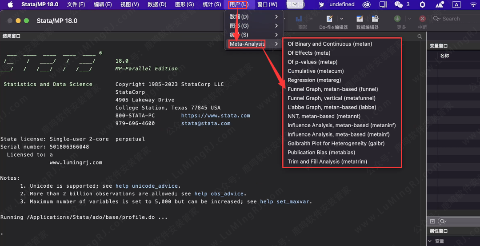Open the 窗口 (W) menu
The width and height of the screenshot is (480, 246).
[267, 4]
